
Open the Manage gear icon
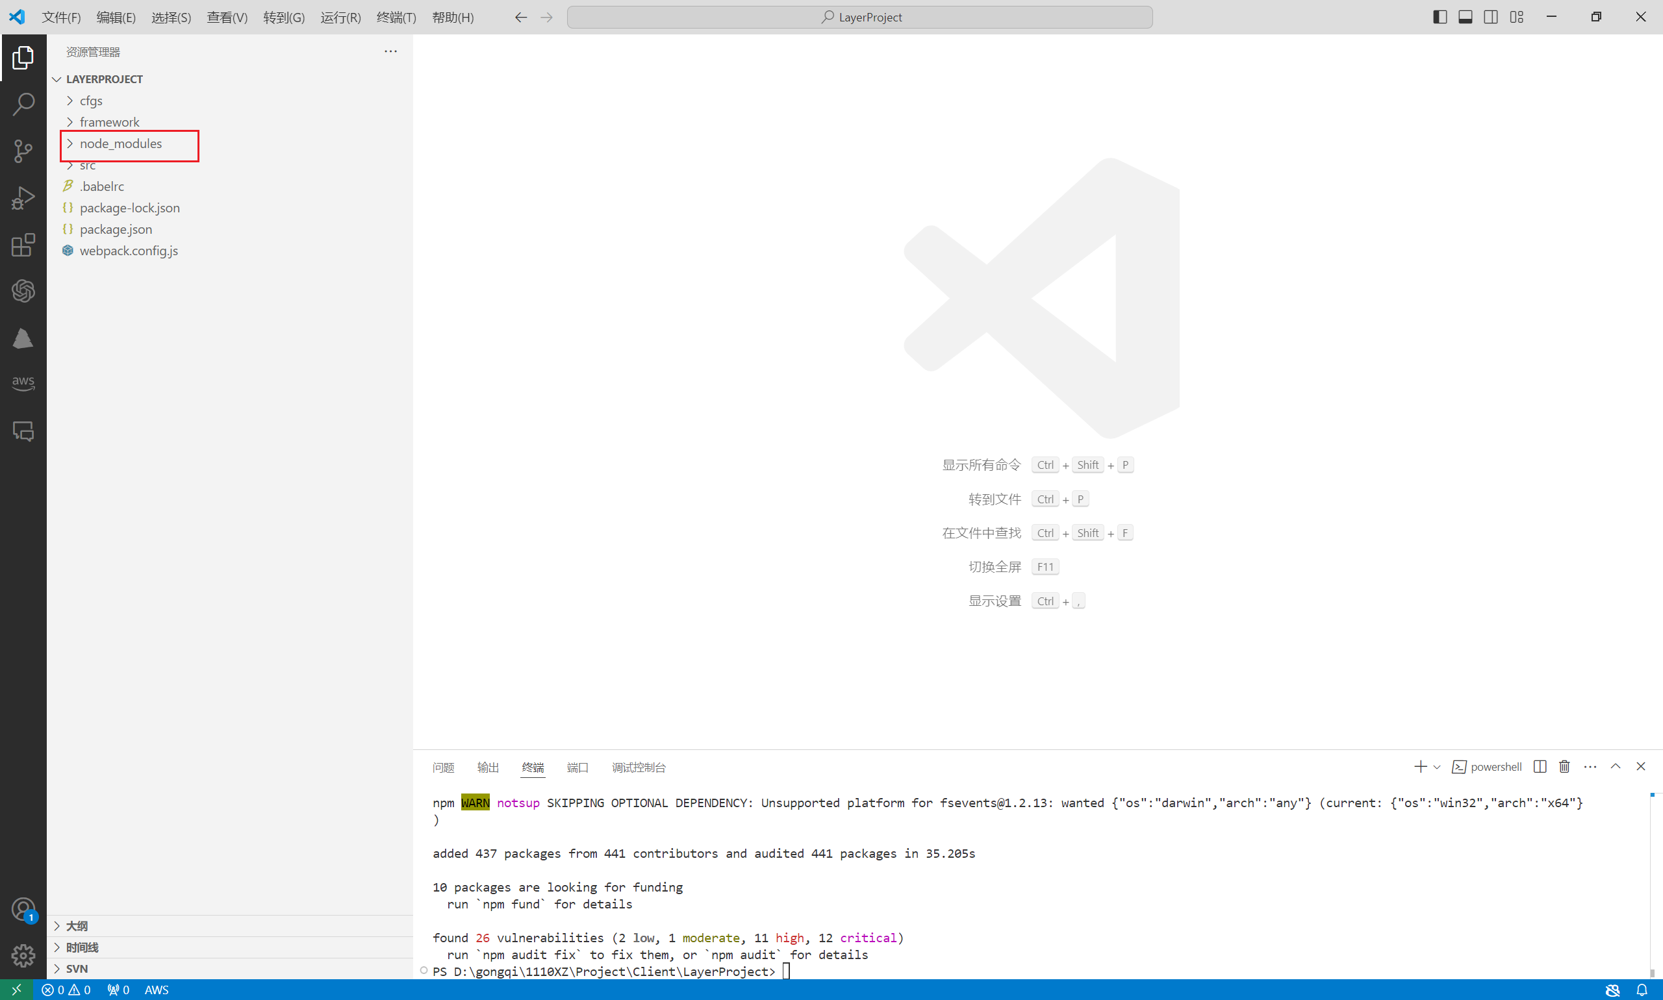tap(23, 956)
